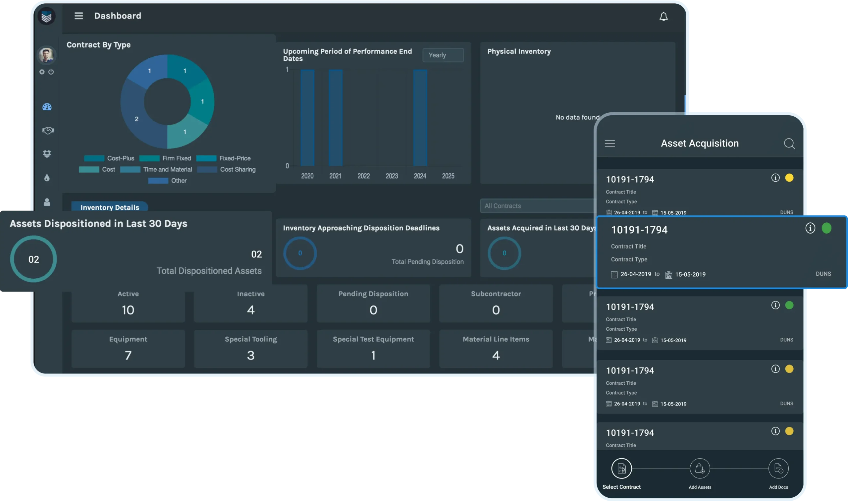This screenshot has height=501, width=848.
Task: Select the Inventory Details tab
Action: point(110,207)
